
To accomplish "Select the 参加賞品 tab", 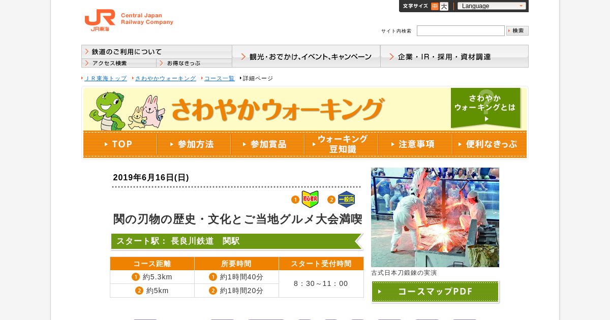I will (x=267, y=144).
